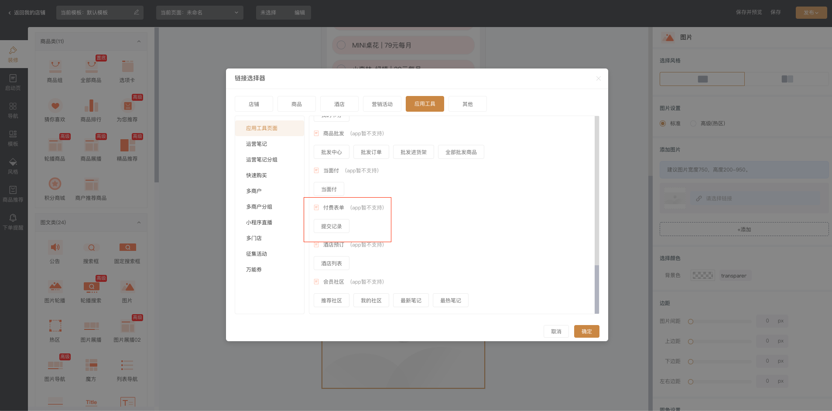This screenshot has width=832, height=411.
Task: Select the MINI桌花 radio option
Action: (342, 45)
